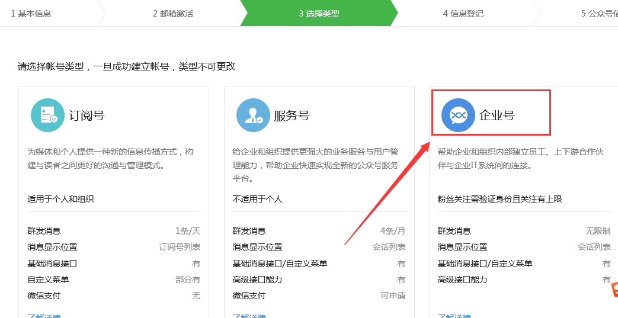Click the orange Sogou input icon
The width and height of the screenshot is (618, 318).
point(614,290)
